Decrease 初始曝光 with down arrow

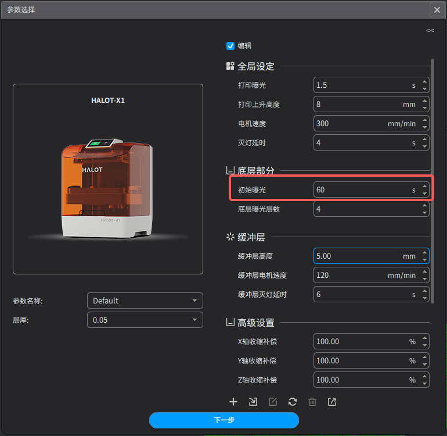424,194
